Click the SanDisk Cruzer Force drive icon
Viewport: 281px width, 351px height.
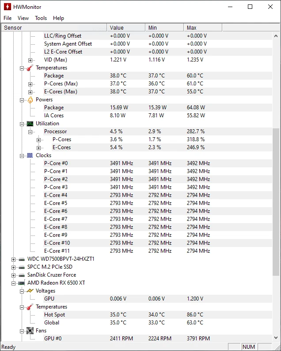[x=22, y=275]
